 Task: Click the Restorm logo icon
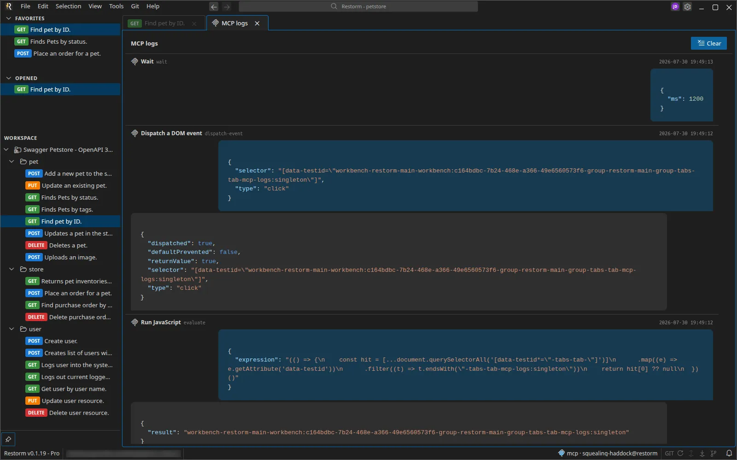(x=9, y=6)
